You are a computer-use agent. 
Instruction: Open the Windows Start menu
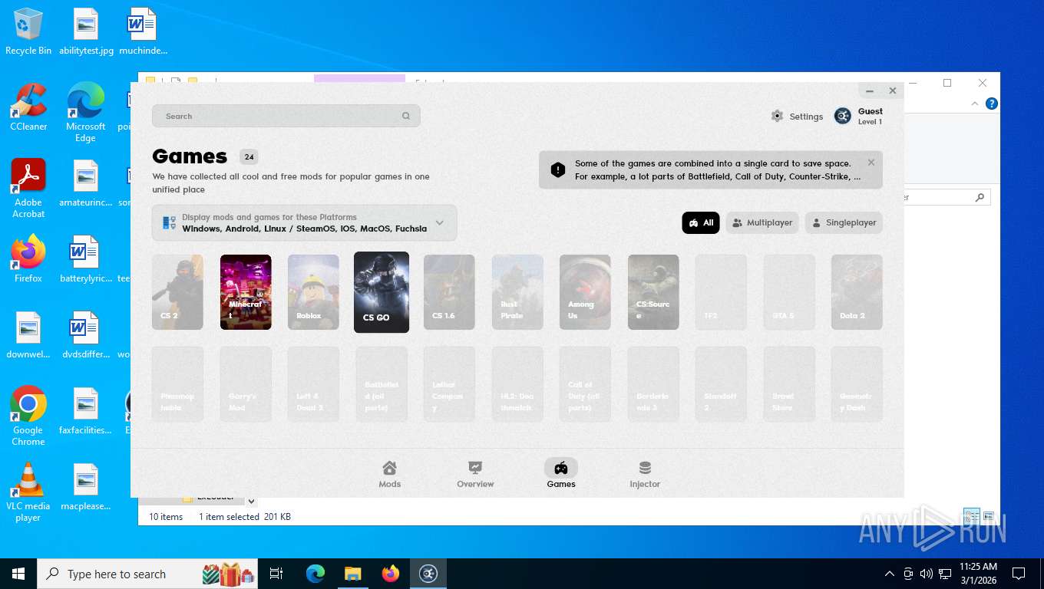pyautogui.click(x=18, y=574)
